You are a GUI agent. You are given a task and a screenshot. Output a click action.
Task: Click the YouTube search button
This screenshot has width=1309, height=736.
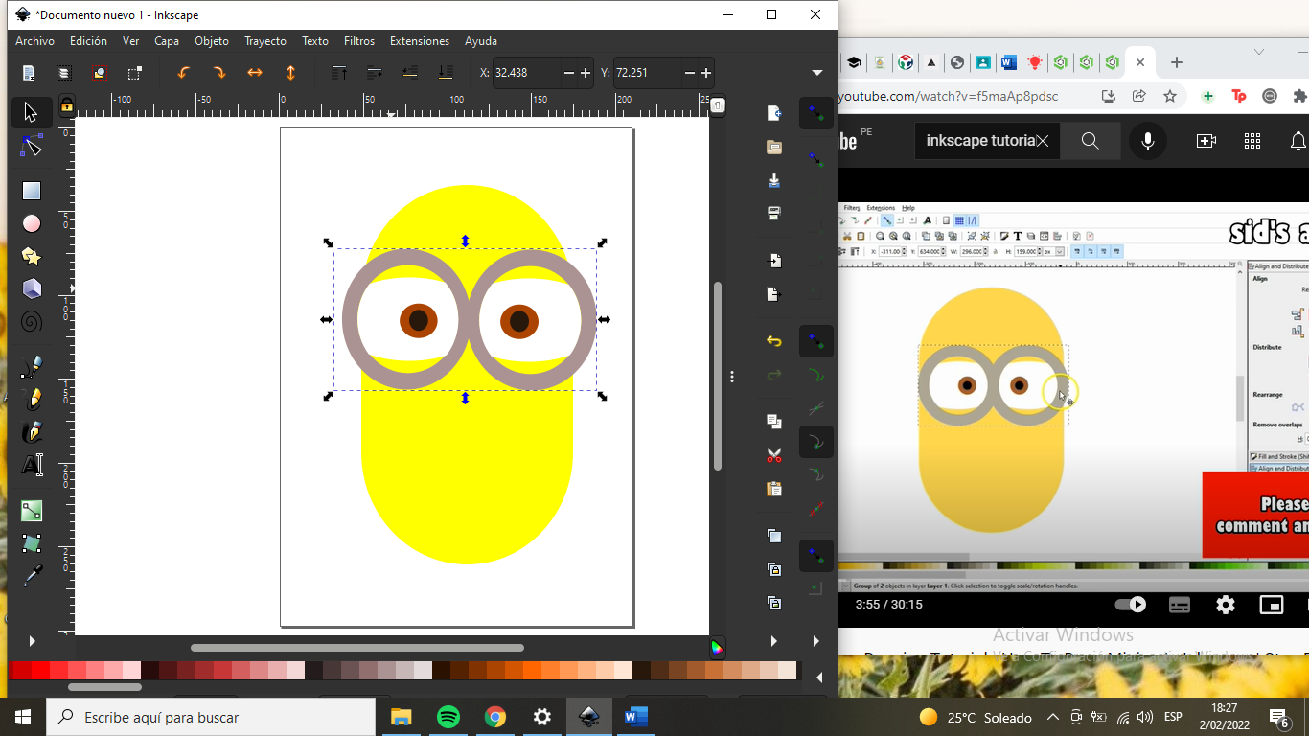pyautogui.click(x=1090, y=141)
